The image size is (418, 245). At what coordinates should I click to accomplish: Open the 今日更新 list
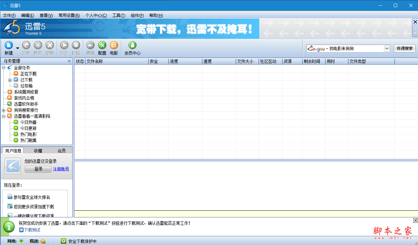pos(28,128)
